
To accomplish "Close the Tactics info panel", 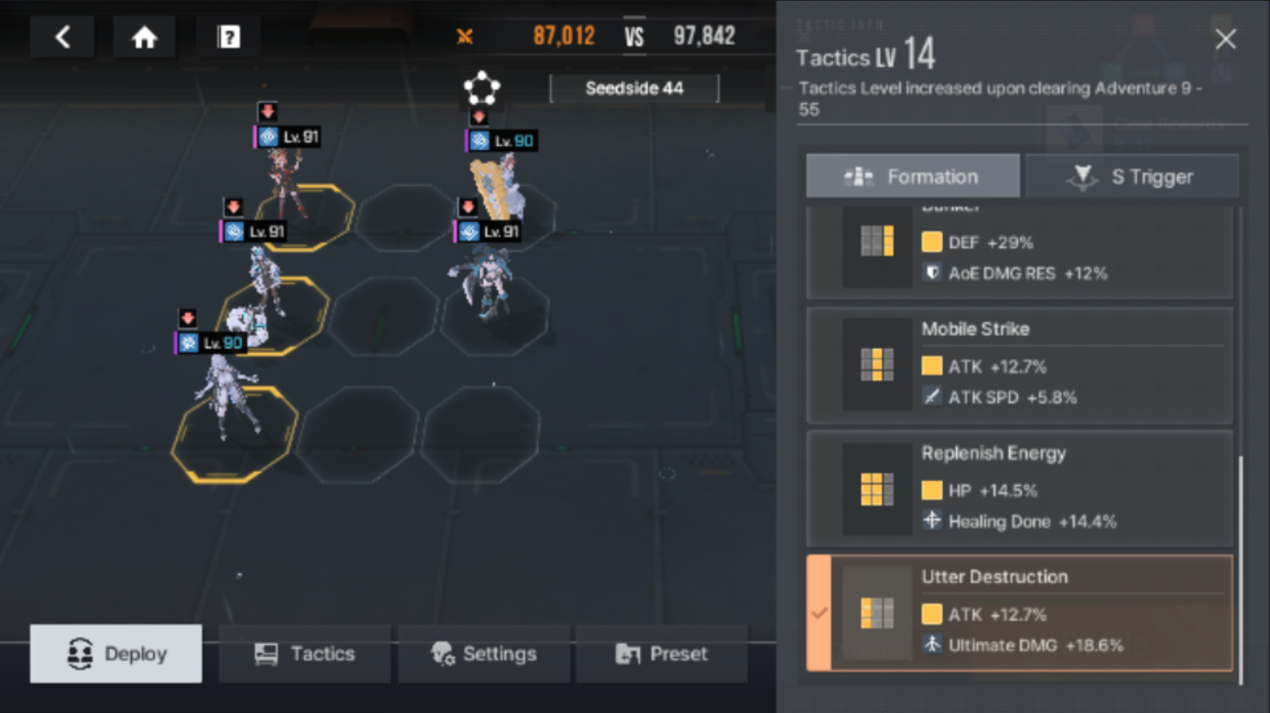I will coord(1226,38).
